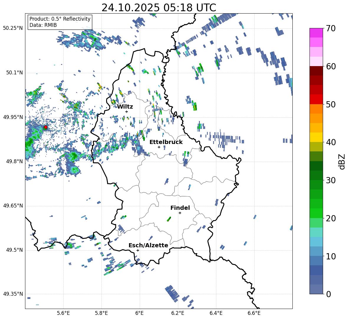Click the 49.95°N latitude label
349x319 pixels.
[13, 117]
